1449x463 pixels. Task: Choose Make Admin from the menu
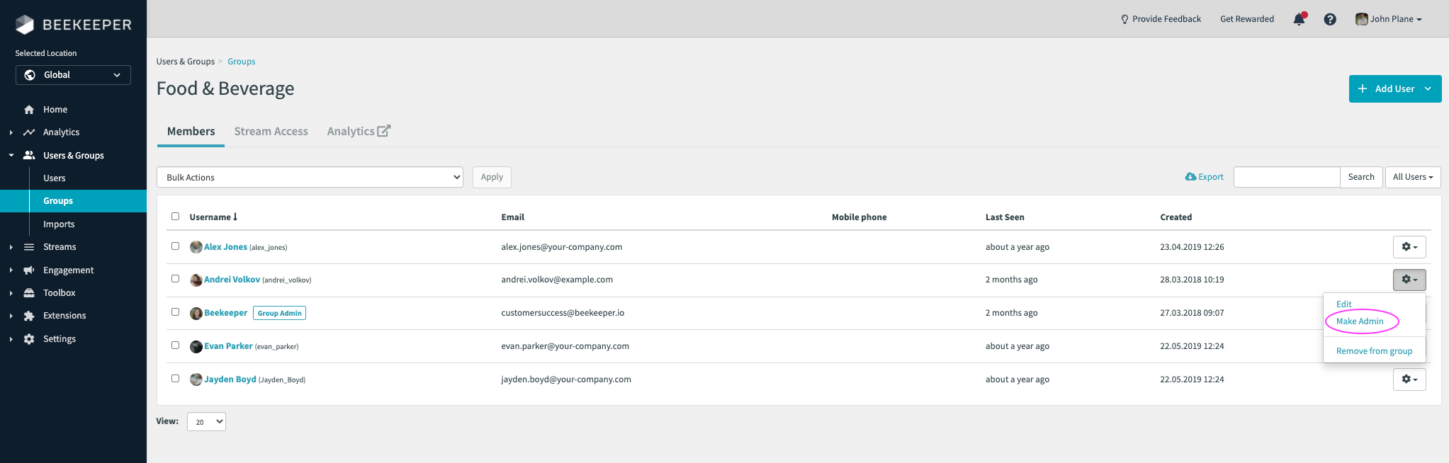[x=1359, y=321]
